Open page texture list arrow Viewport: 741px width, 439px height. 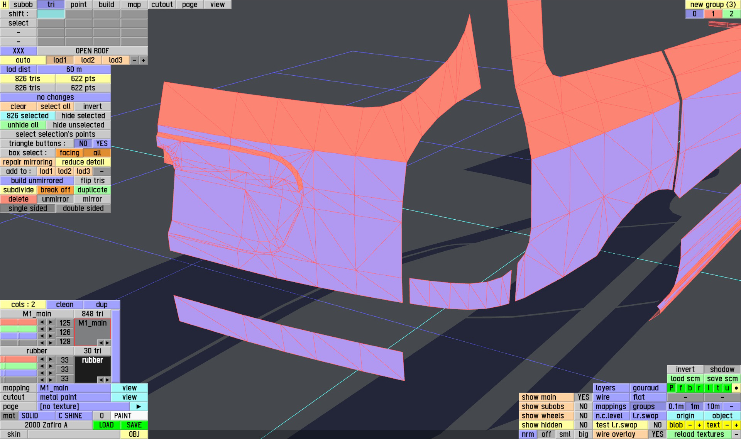(139, 407)
